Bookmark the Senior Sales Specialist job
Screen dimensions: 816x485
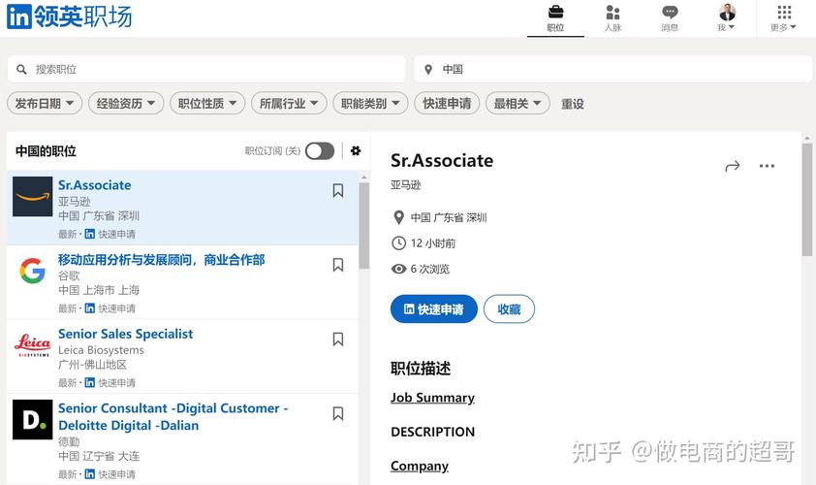point(338,339)
